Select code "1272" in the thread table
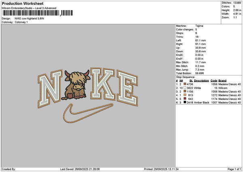 [x=214, y=95]
